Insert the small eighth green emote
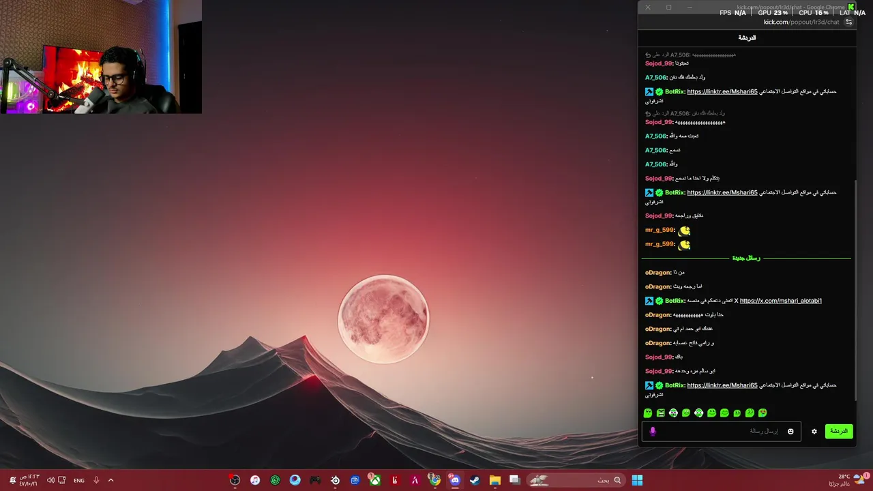The image size is (873, 491). (737, 413)
